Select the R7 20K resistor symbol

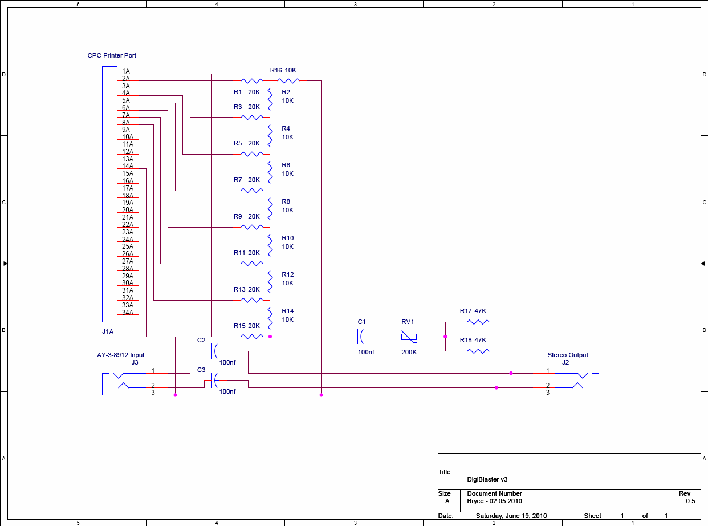[x=251, y=191]
